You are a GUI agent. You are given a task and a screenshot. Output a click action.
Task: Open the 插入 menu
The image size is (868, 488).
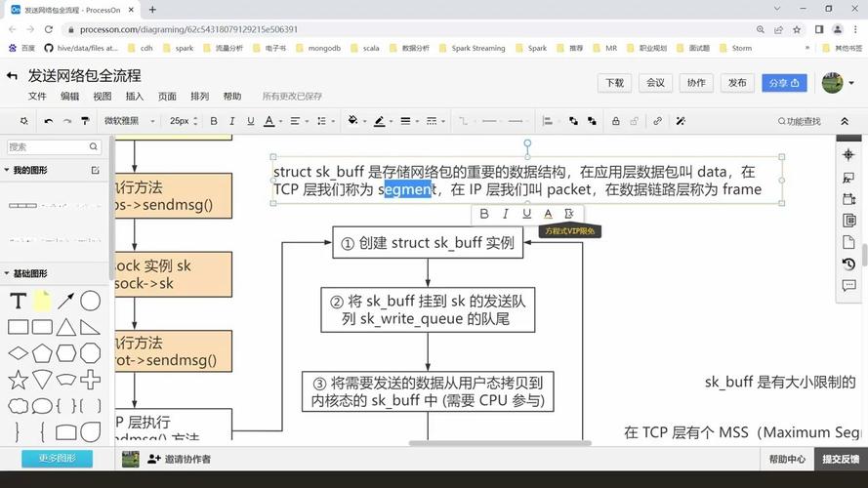(135, 97)
